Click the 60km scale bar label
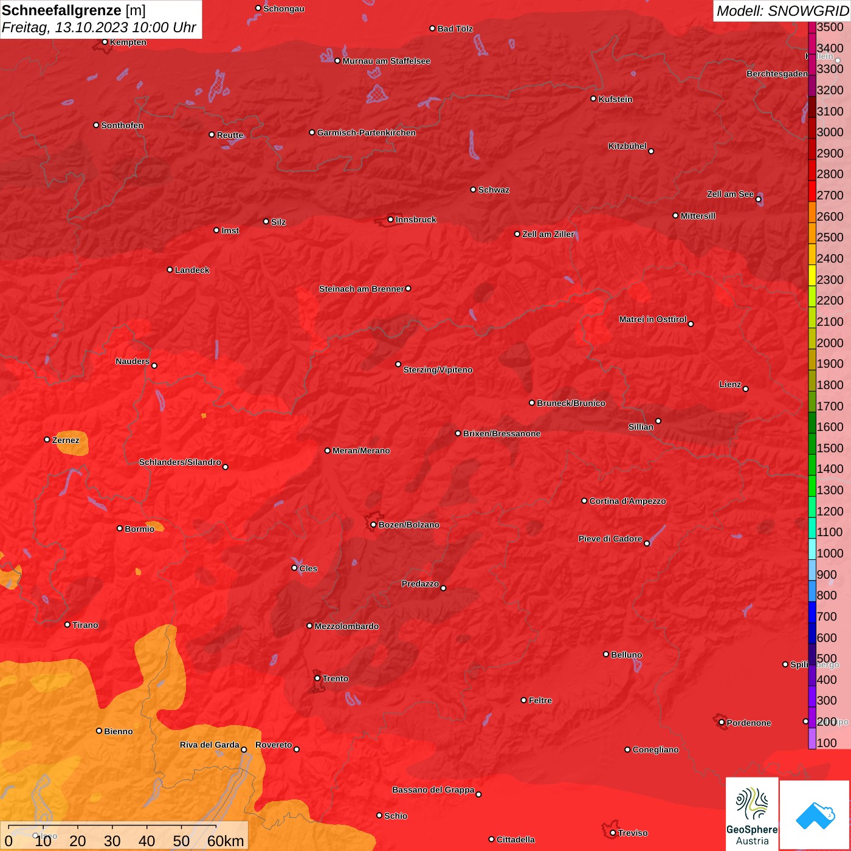 226,841
